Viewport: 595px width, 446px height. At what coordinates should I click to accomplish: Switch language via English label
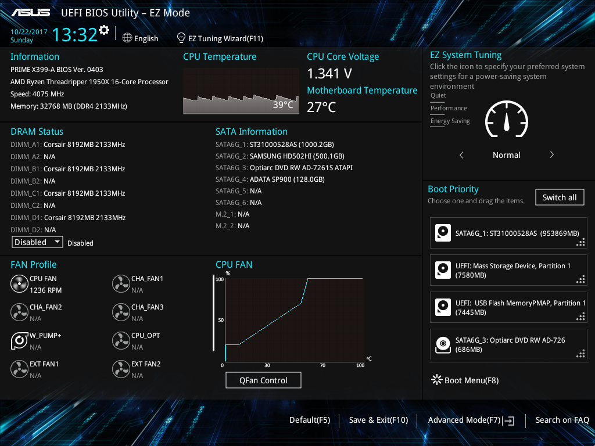pos(146,39)
